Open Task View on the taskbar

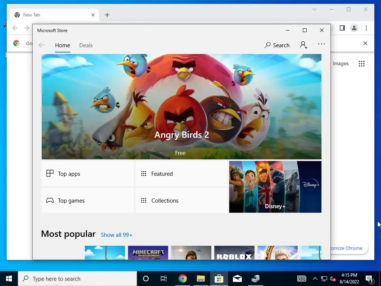point(164,279)
